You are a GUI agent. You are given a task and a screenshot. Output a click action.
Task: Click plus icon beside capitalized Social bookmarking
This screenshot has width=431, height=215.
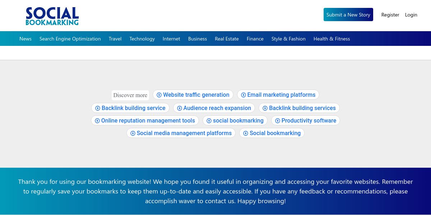click(x=245, y=133)
